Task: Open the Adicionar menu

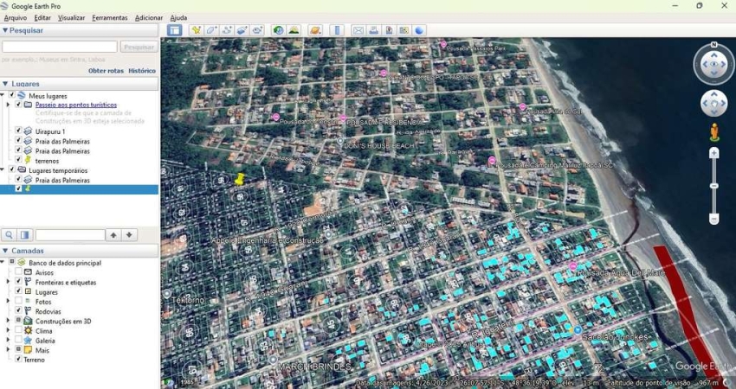Action: coord(149,18)
